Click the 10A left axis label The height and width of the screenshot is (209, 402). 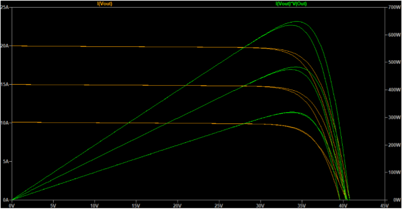[5, 123]
